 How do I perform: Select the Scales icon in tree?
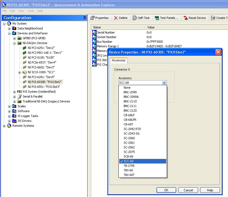tap(14, 106)
